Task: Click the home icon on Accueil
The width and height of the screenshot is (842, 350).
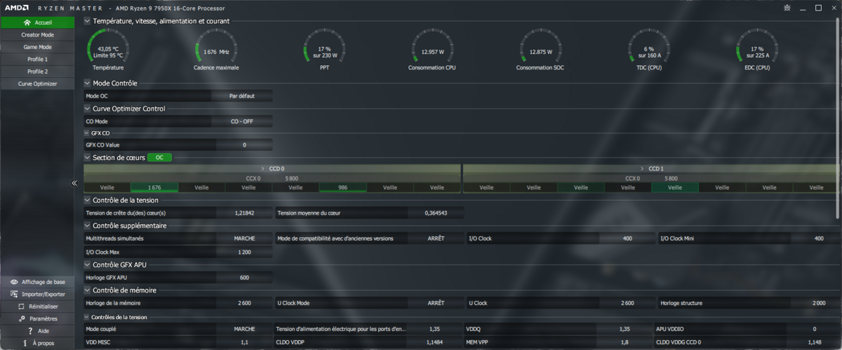Action: (x=27, y=22)
